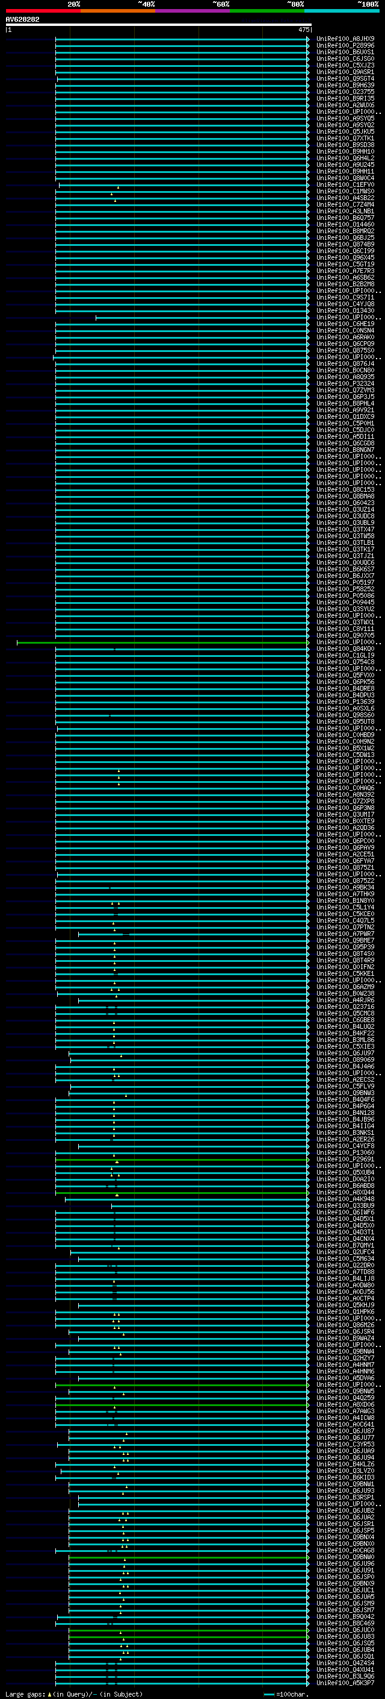Screen dimensions: 385x1699
Task: Click hit label UniRef100_Q3UMI7
Action: pyautogui.click(x=345, y=815)
